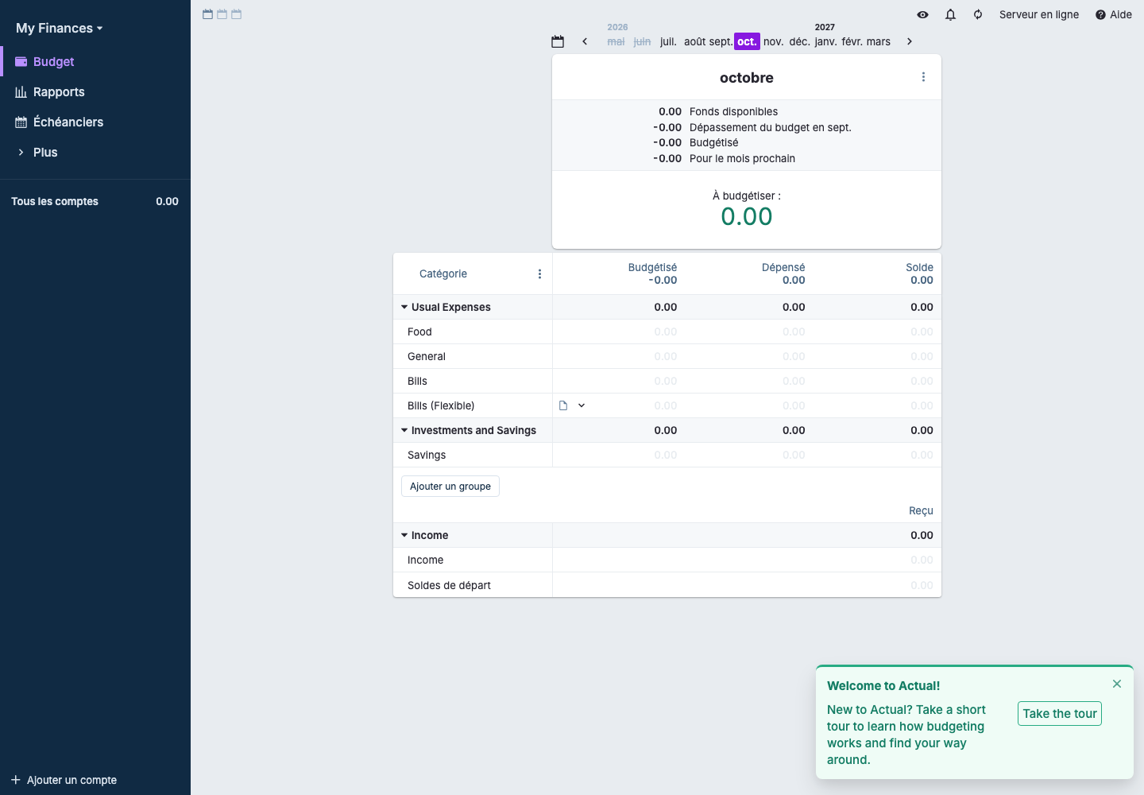Select Tous les comptes in the sidebar
The image size is (1144, 795).
coord(95,201)
